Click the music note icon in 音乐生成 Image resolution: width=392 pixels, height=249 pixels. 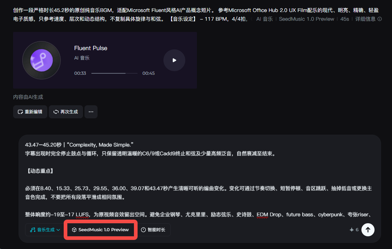click(33, 230)
